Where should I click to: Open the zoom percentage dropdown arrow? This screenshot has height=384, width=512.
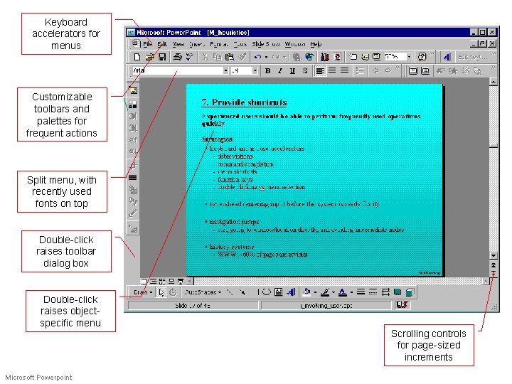click(409, 57)
